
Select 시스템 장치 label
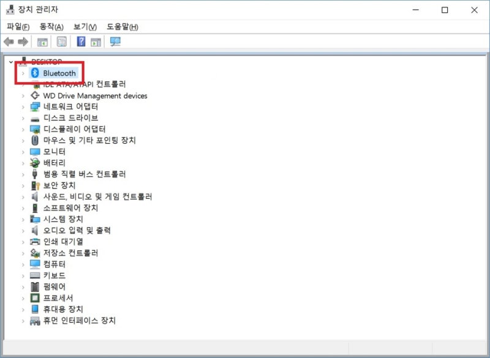click(x=63, y=219)
